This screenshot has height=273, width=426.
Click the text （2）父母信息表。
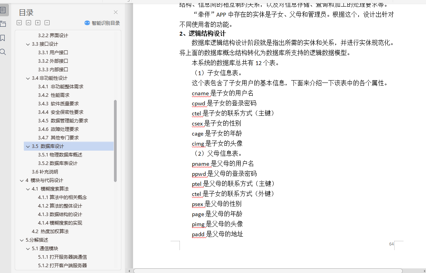click(217, 154)
